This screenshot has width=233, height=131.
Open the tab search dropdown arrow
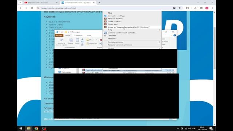(20, 3)
